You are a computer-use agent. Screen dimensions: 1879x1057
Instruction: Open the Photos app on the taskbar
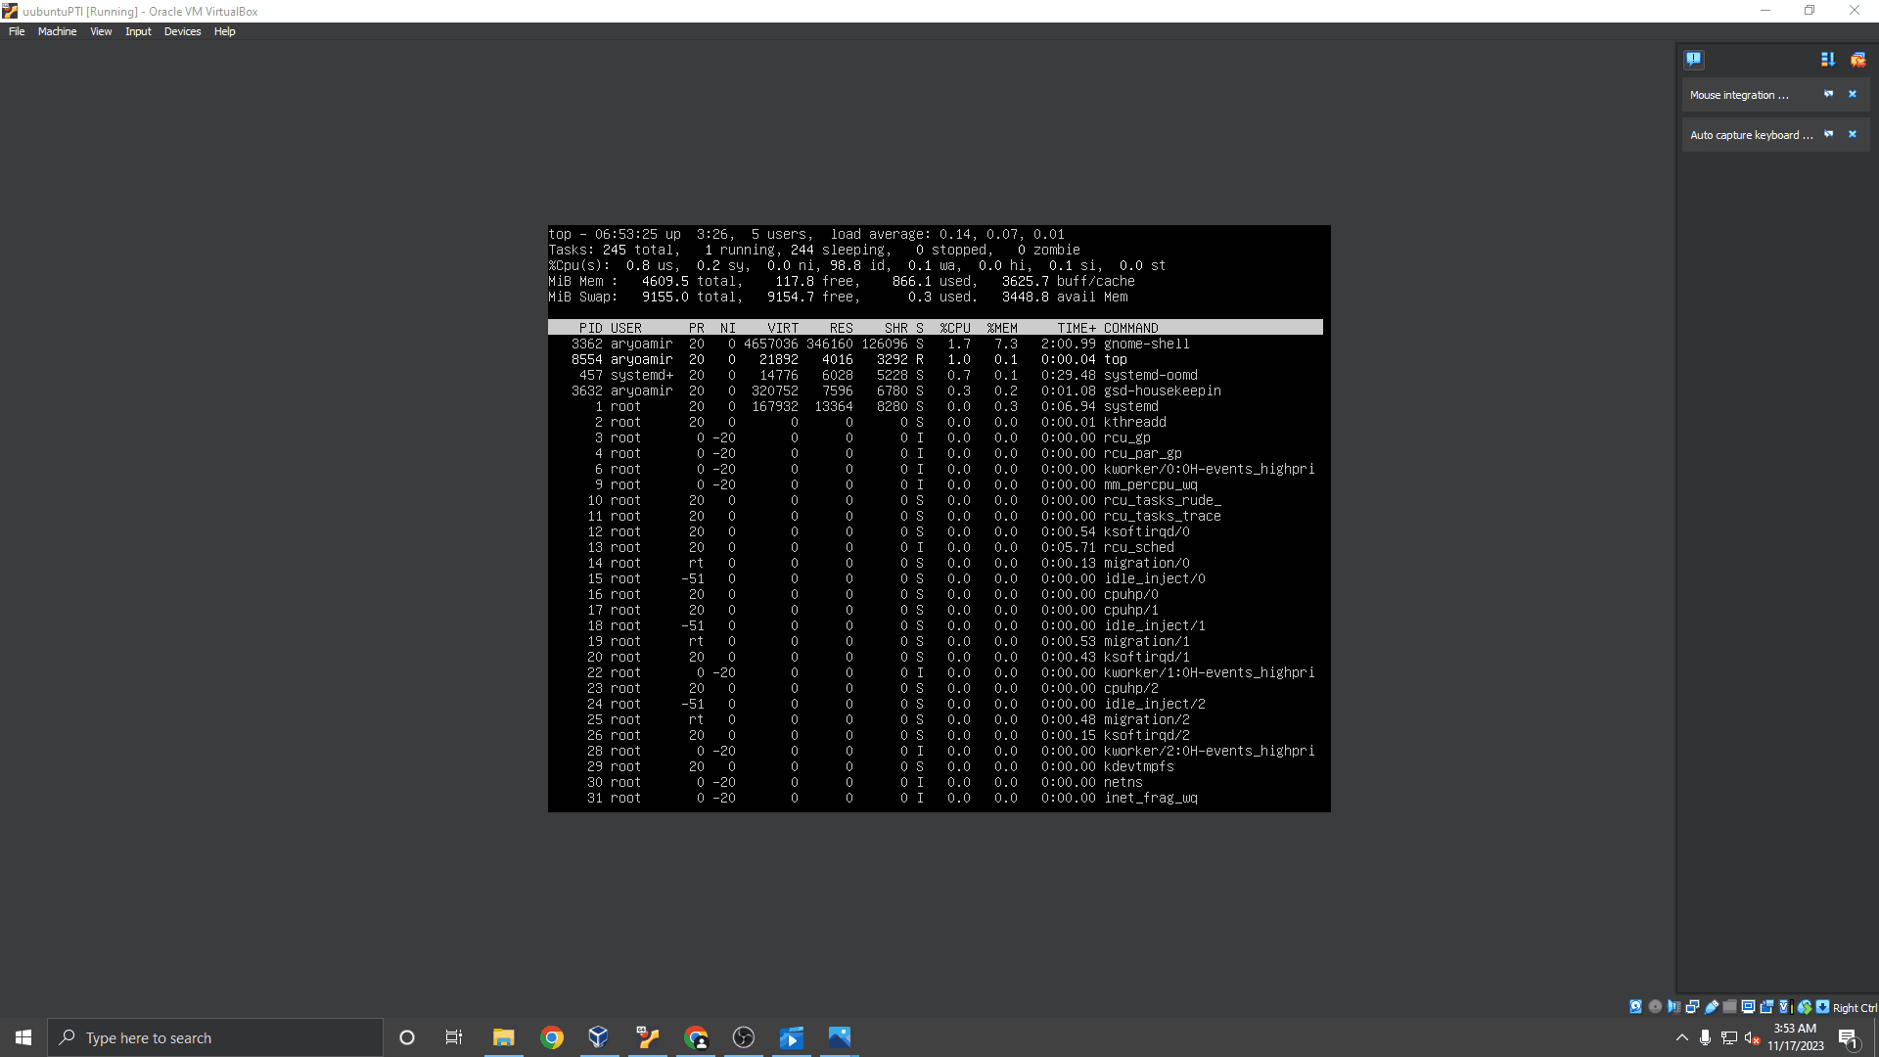point(840,1037)
